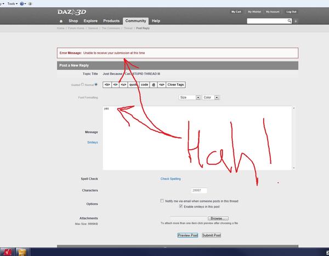The width and height of the screenshot is (329, 256).
Task: Click Check Spelling link
Action: pos(171,179)
